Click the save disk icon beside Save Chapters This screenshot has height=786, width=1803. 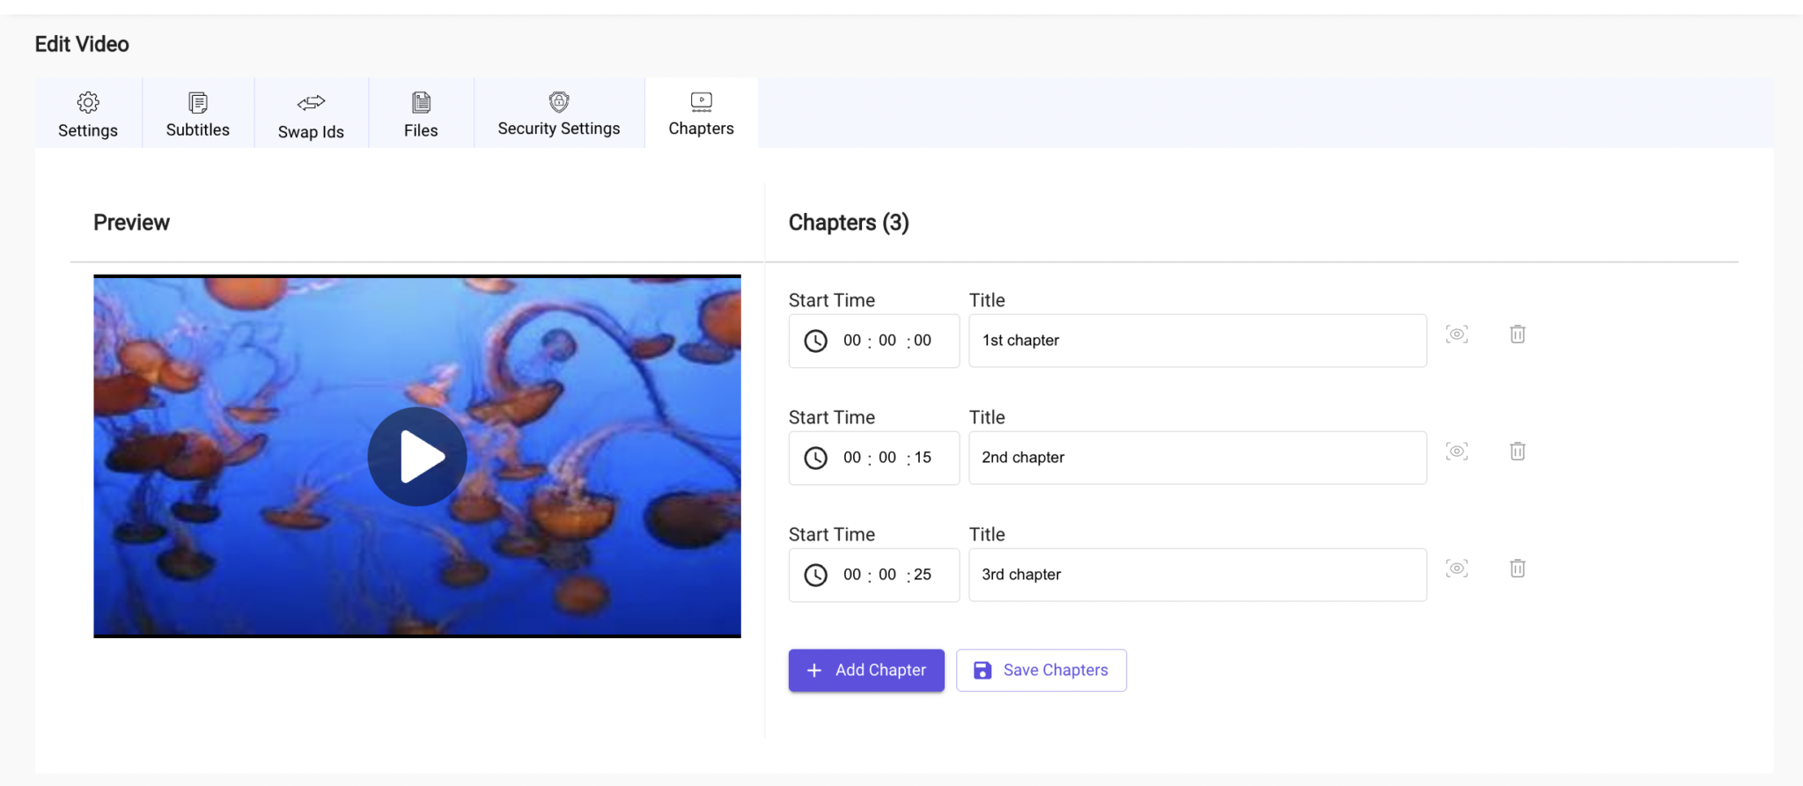point(981,670)
